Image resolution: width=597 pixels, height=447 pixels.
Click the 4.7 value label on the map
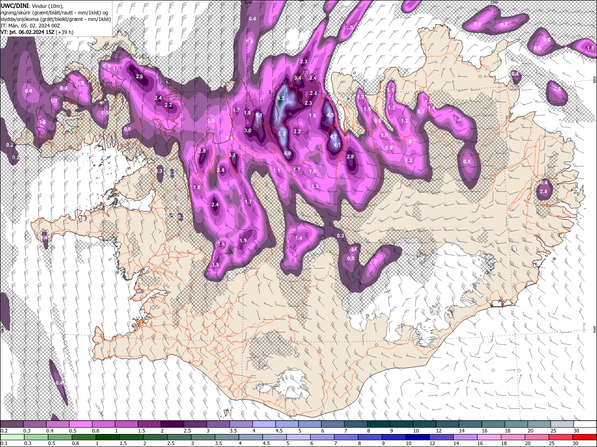333,136
